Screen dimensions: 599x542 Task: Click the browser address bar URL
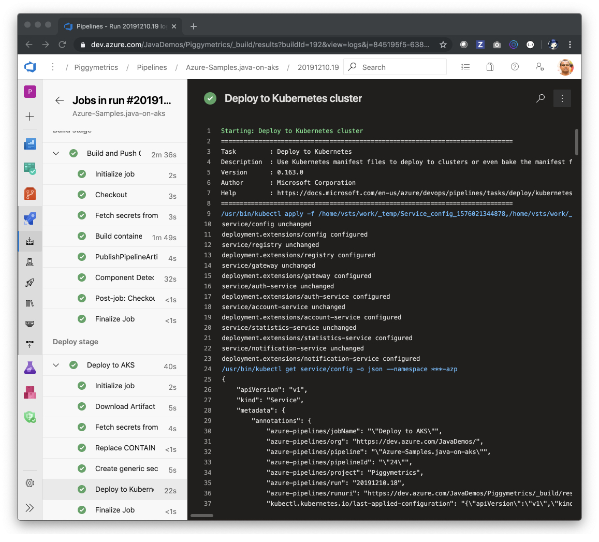click(260, 45)
